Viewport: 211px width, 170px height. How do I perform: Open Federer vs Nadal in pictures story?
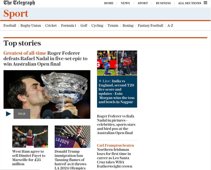click(x=116, y=125)
